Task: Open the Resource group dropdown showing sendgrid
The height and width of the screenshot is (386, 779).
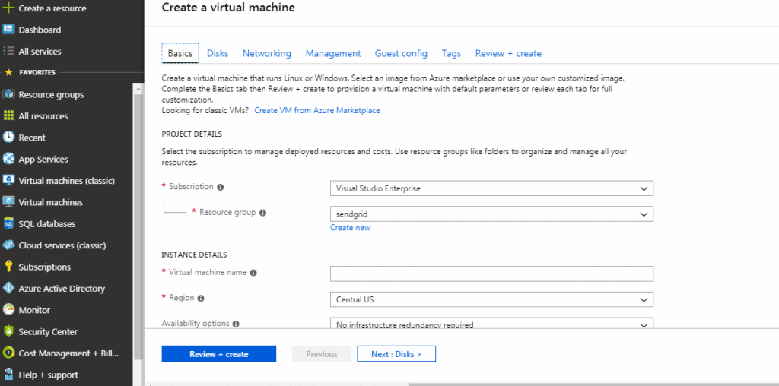Action: coord(491,214)
